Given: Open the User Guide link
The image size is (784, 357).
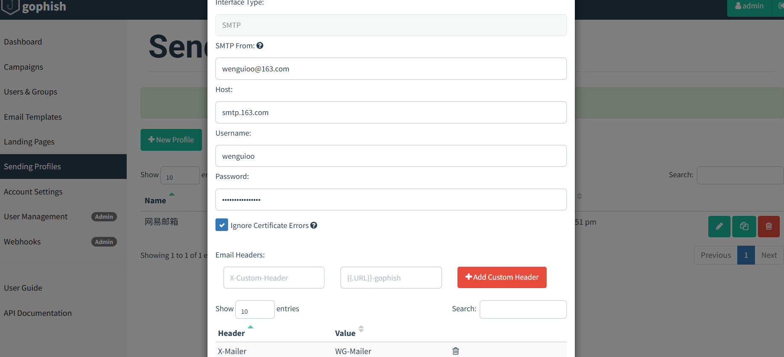Looking at the screenshot, I should [23, 288].
